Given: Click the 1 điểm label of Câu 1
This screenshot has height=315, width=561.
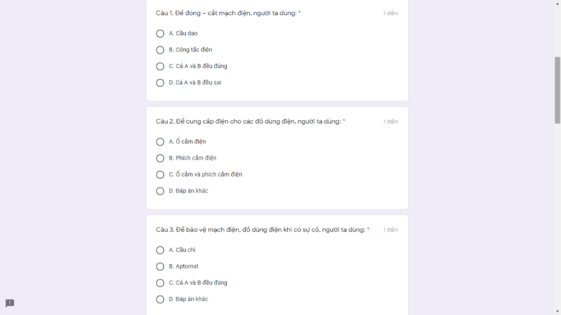Looking at the screenshot, I should coord(391,13).
